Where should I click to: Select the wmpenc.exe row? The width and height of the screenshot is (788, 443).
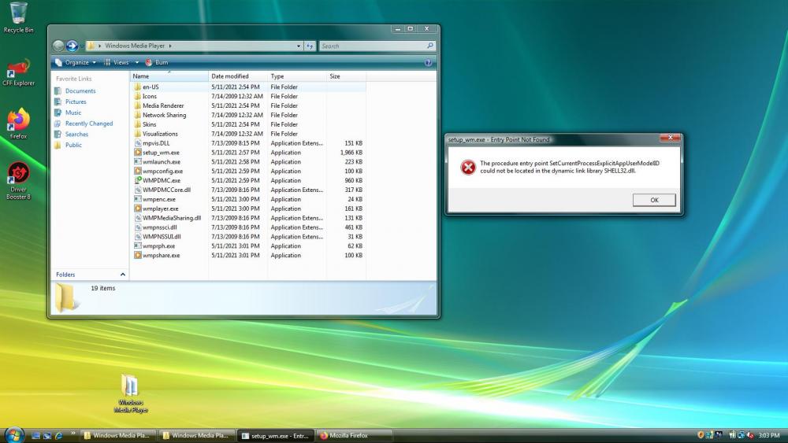[249, 200]
